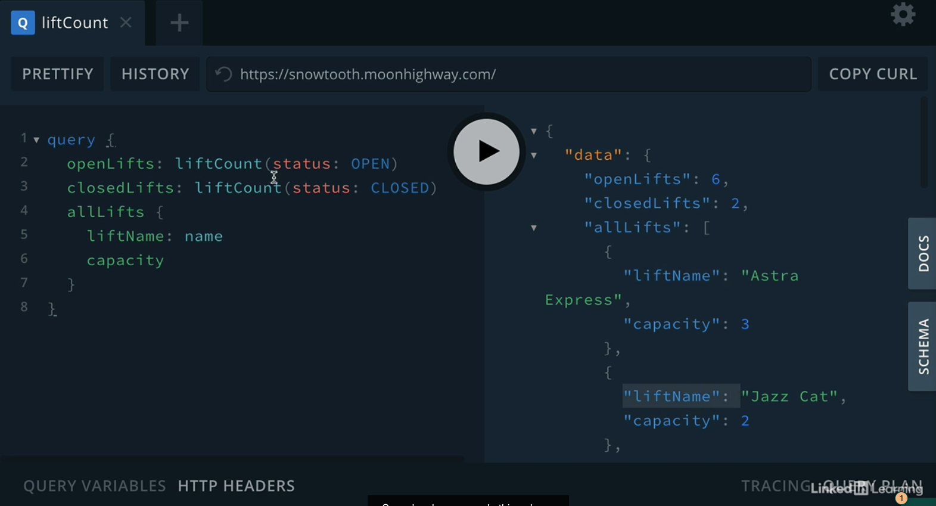The image size is (936, 506).
Task: Click the COPY CURL button
Action: [x=873, y=74]
